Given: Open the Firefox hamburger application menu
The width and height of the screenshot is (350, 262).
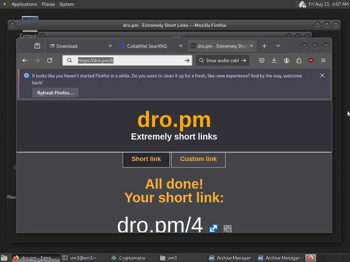Looking at the screenshot, I should click(323, 60).
